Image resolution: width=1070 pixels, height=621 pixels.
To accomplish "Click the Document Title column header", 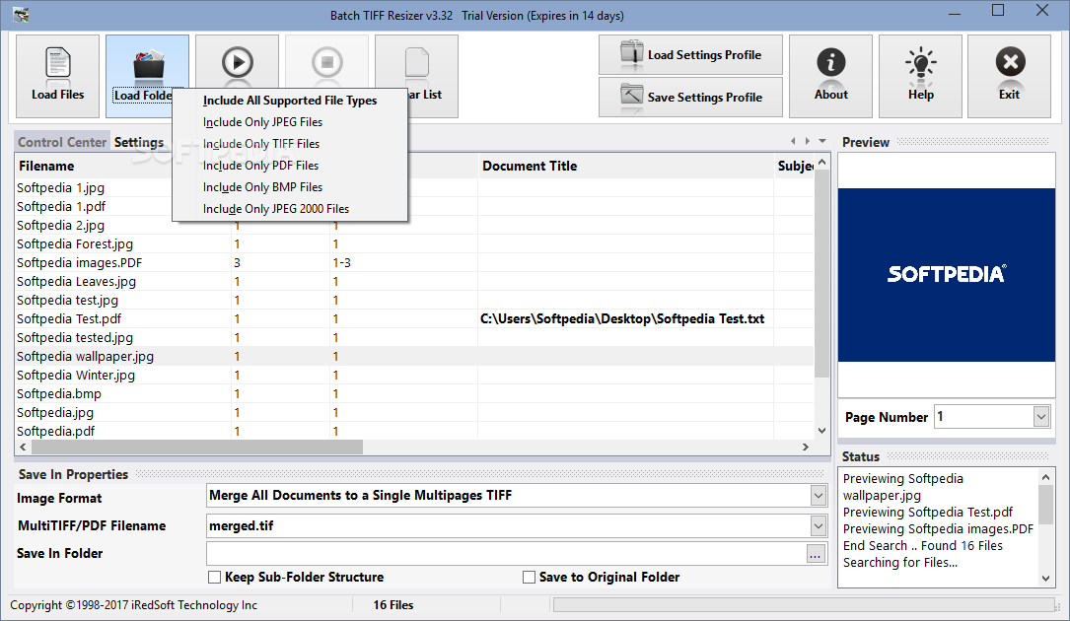I will pos(625,166).
